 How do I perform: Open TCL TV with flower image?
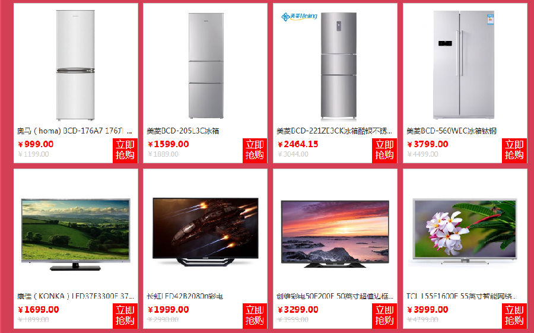[465, 231]
